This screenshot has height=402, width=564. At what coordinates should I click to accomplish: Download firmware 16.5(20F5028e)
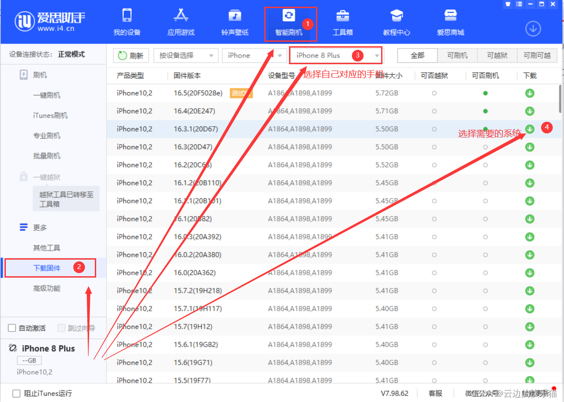tap(530, 93)
